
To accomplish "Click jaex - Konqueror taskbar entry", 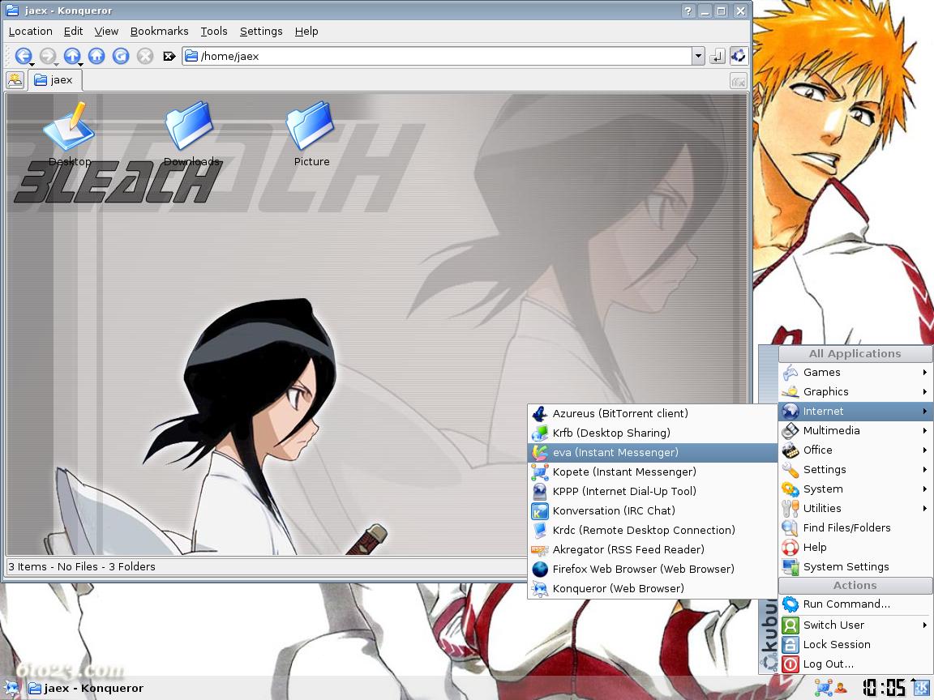I will (x=87, y=689).
